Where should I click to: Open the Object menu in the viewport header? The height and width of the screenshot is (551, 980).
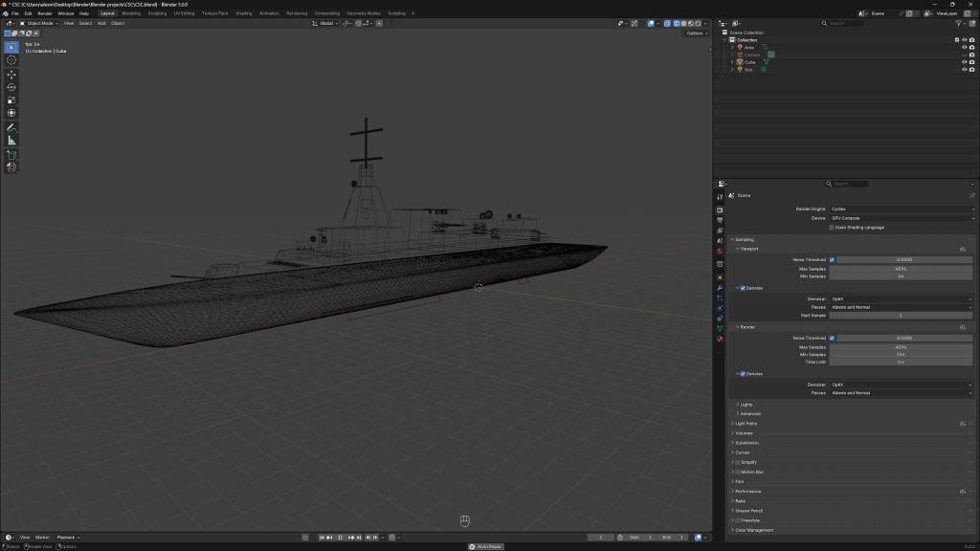click(x=117, y=22)
